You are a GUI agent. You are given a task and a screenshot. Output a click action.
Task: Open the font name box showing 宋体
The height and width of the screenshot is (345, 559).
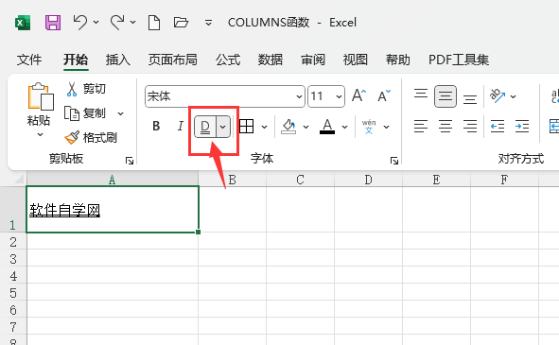pyautogui.click(x=225, y=96)
